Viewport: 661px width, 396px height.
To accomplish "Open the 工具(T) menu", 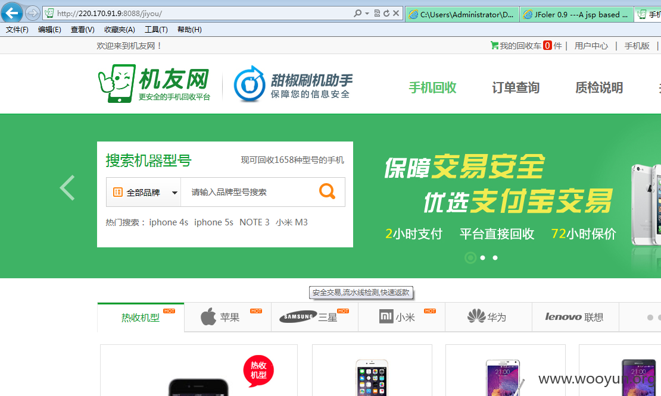I will (x=157, y=30).
